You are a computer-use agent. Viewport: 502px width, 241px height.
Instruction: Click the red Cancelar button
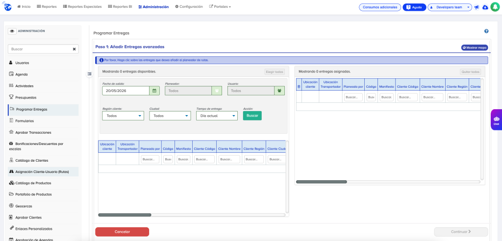tap(122, 232)
